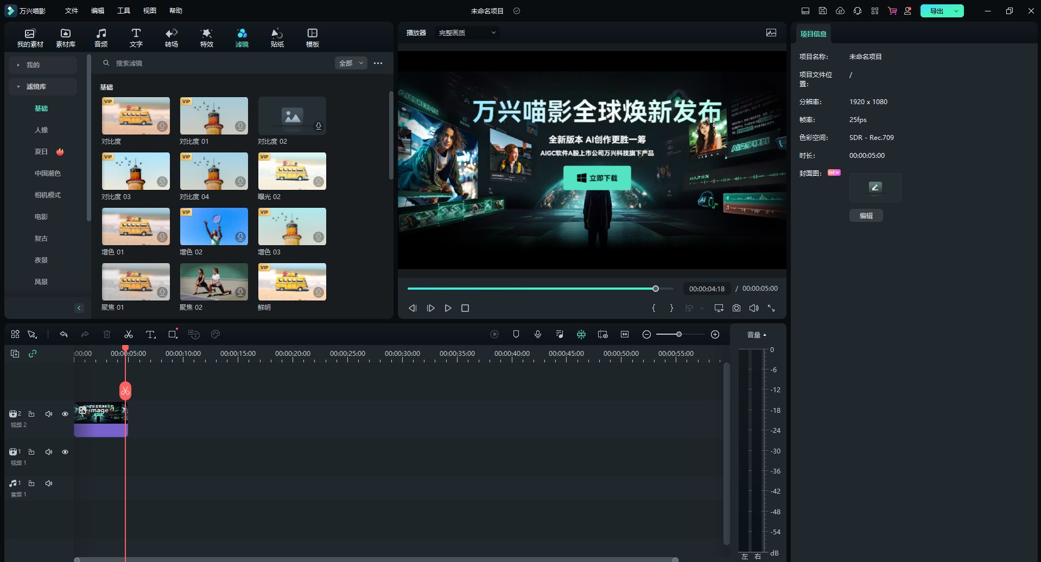Lock video track 2
1041x562 pixels.
pyautogui.click(x=31, y=414)
